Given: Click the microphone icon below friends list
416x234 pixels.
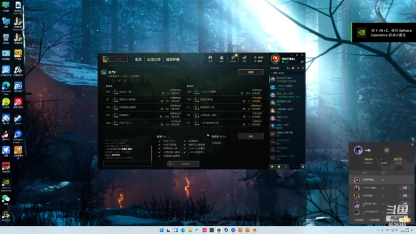Looking at the screenshot, I should (285, 166).
